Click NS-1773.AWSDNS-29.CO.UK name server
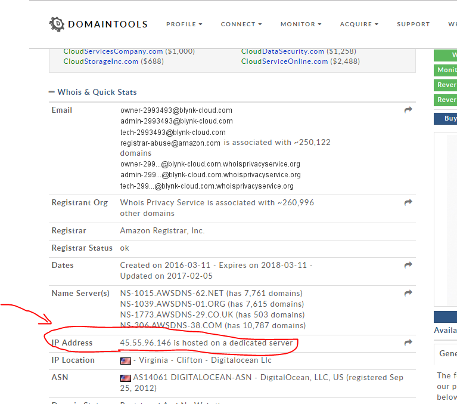 click(176, 314)
